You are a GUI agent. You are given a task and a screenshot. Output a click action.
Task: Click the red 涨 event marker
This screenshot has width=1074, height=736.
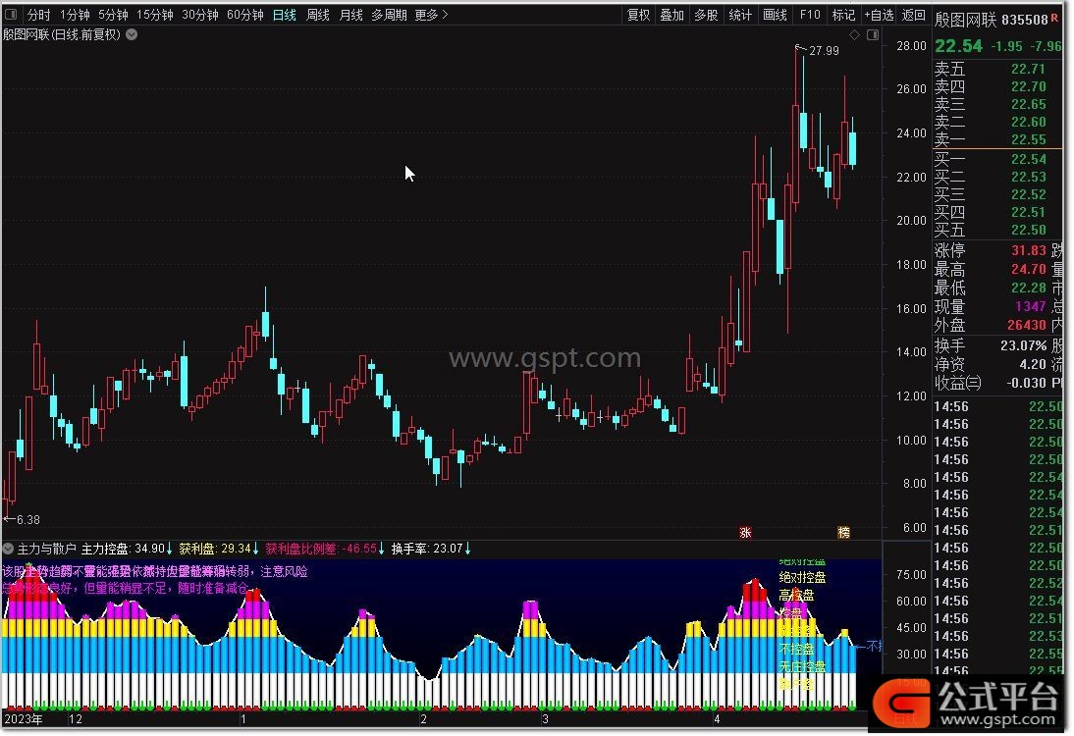pos(745,532)
